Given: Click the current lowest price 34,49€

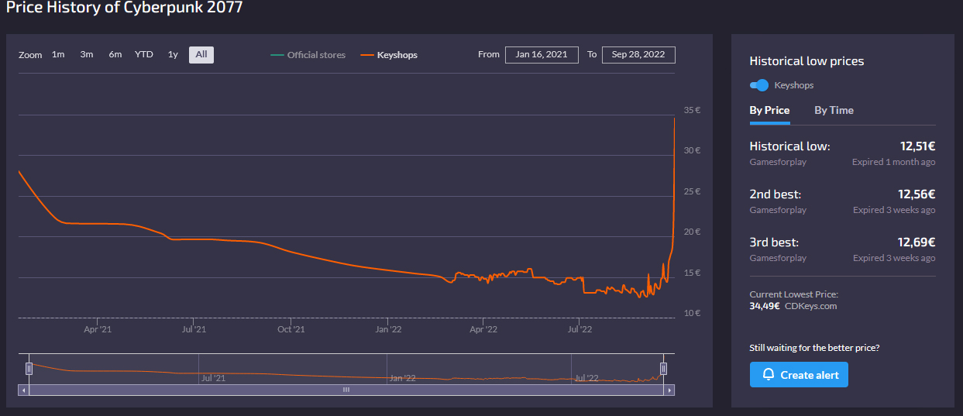Looking at the screenshot, I should pos(765,306).
